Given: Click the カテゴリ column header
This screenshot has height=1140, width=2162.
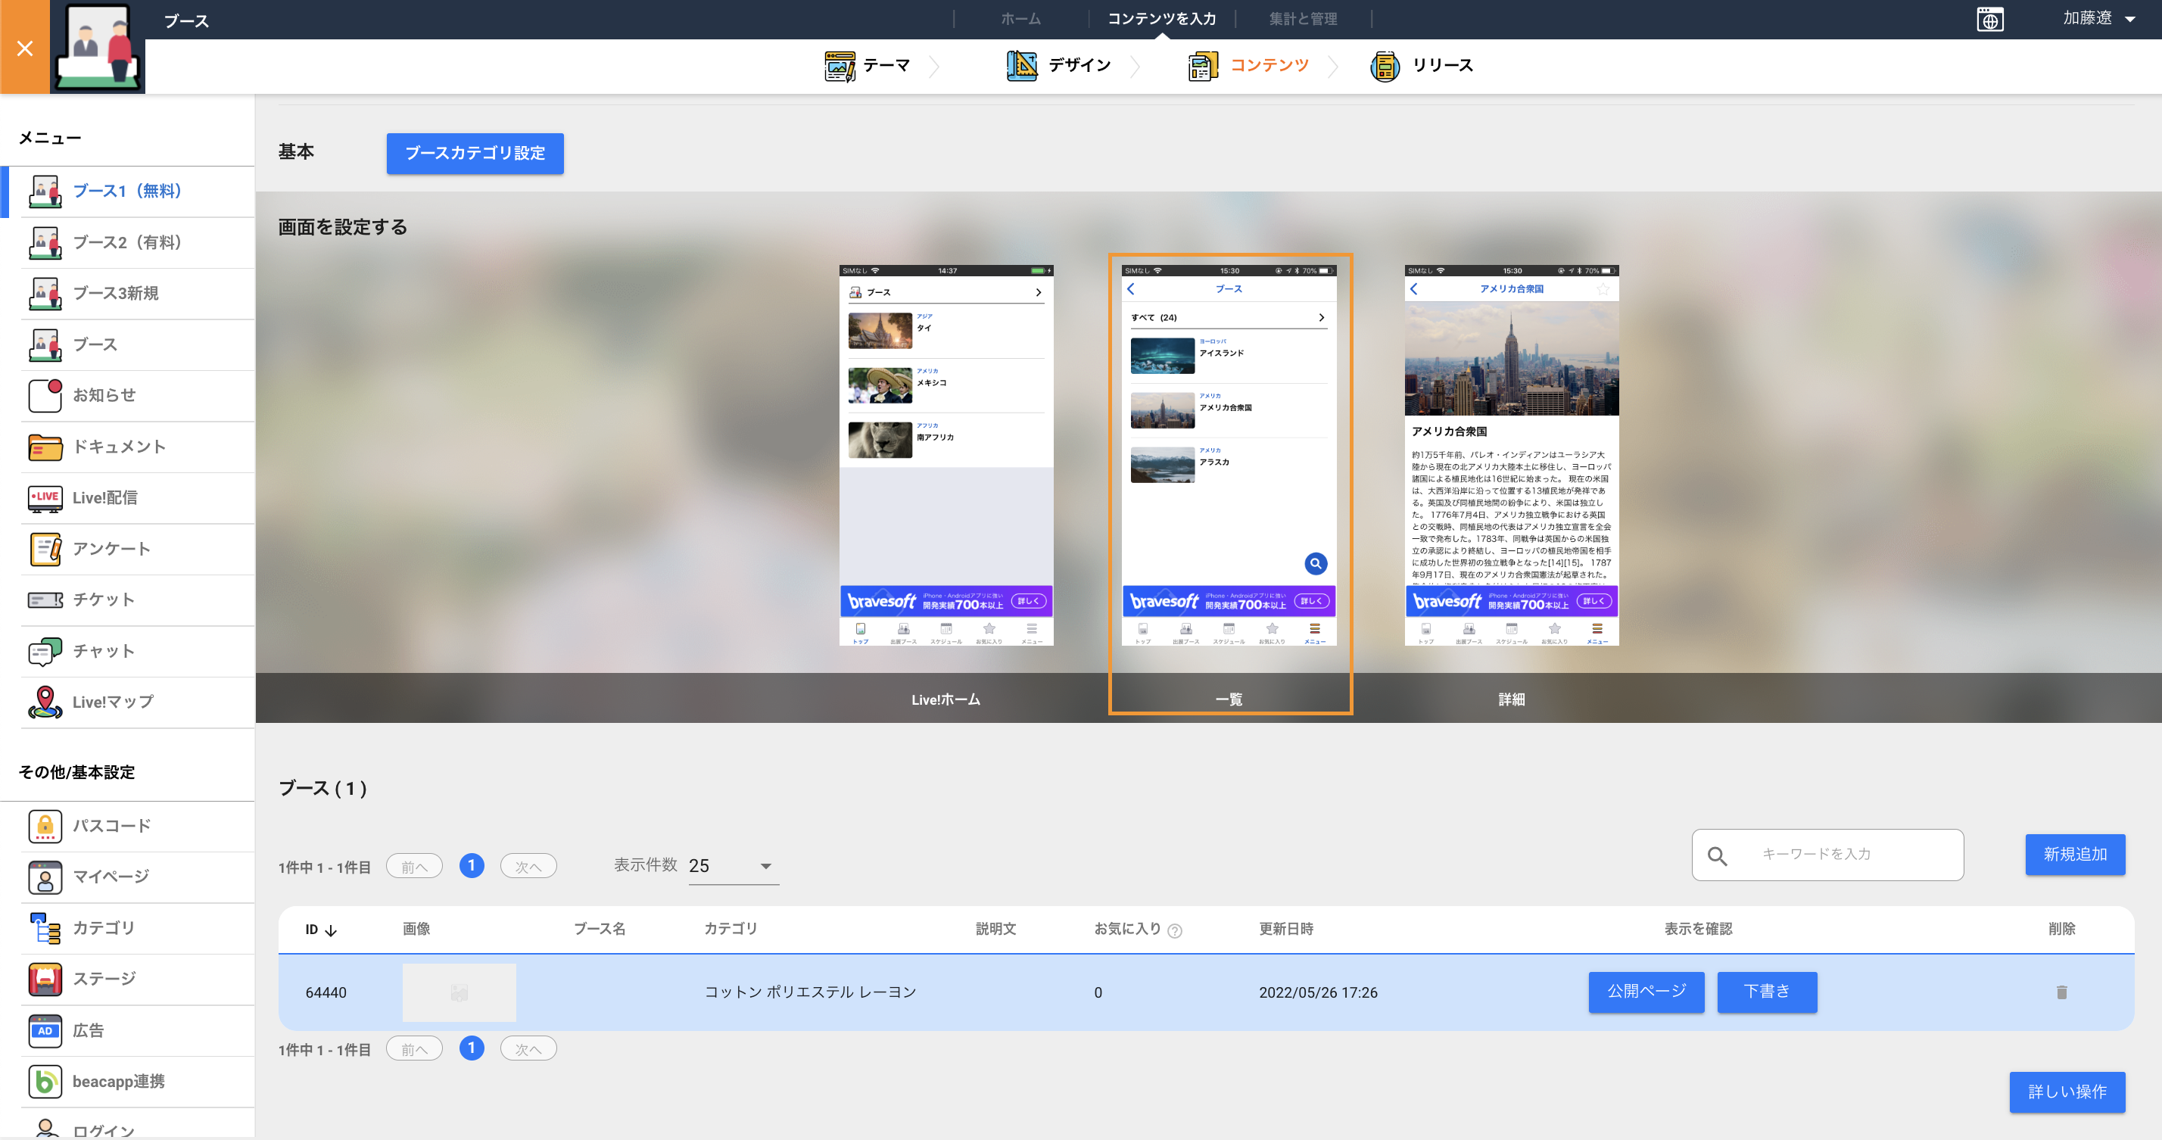Looking at the screenshot, I should [x=731, y=930].
